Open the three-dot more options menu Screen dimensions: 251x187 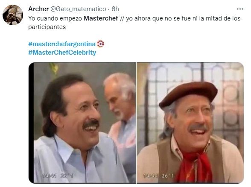[240, 9]
